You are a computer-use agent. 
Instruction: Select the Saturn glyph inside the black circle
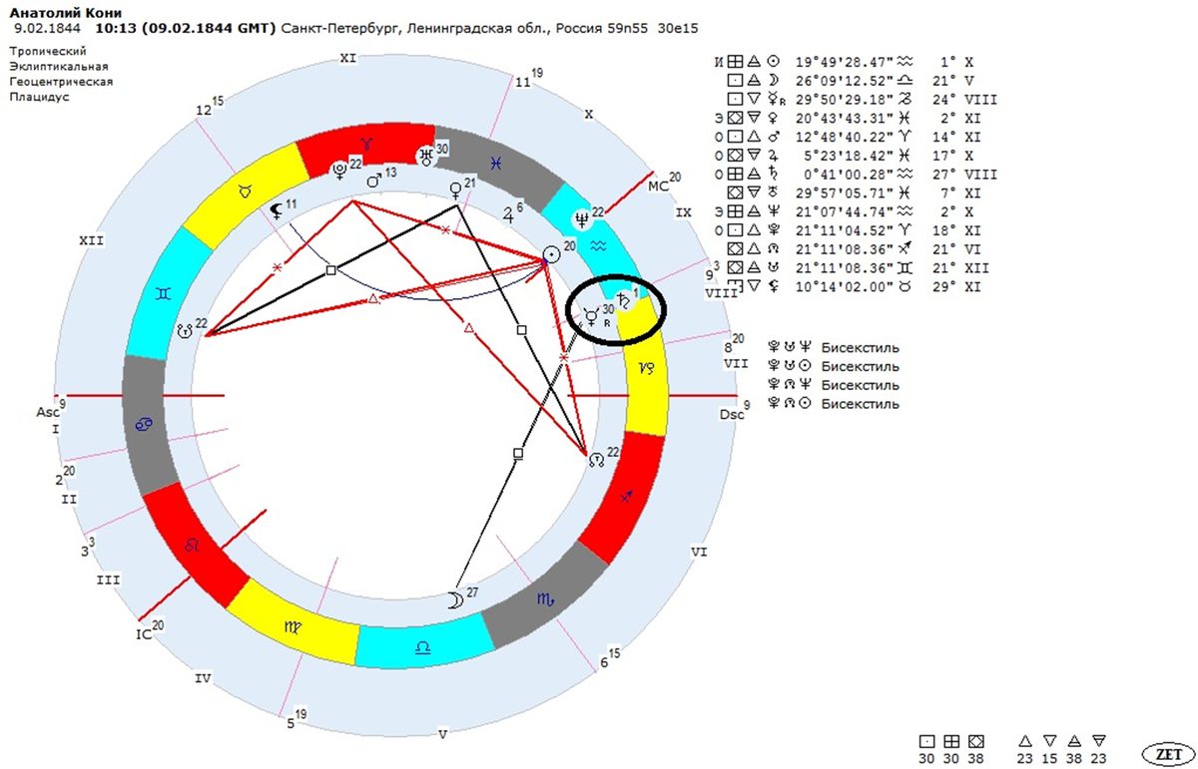[x=624, y=299]
